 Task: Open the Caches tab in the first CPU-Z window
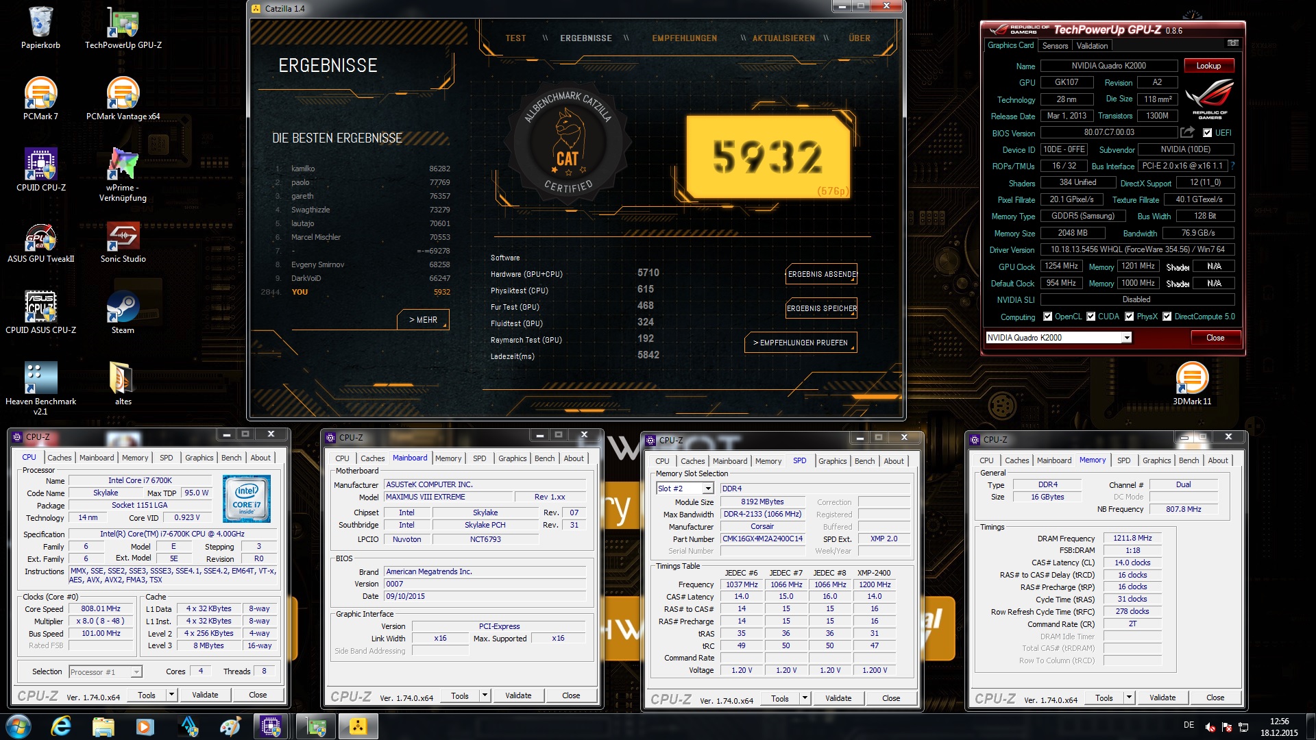pos(59,458)
